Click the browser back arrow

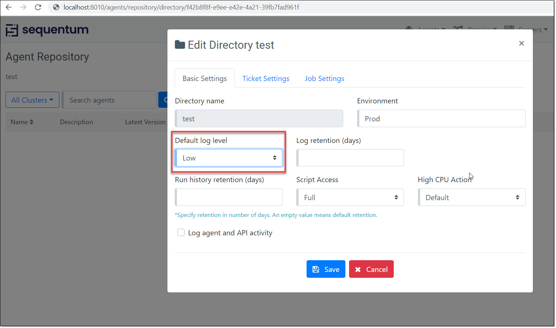coord(9,7)
